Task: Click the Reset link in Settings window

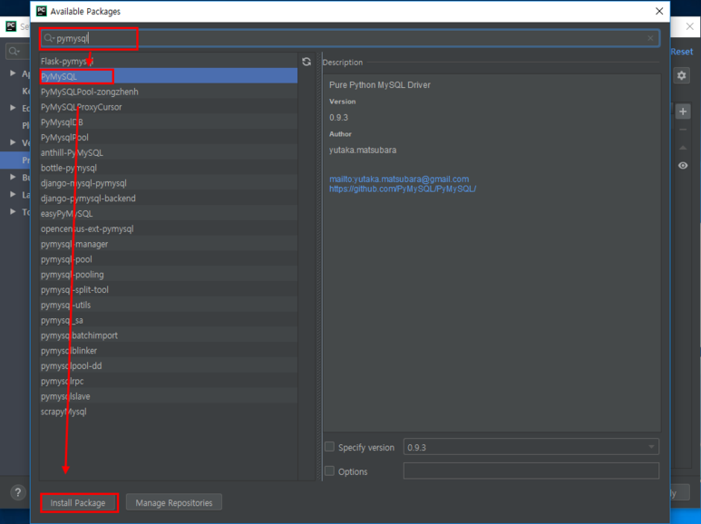Action: pyautogui.click(x=681, y=52)
